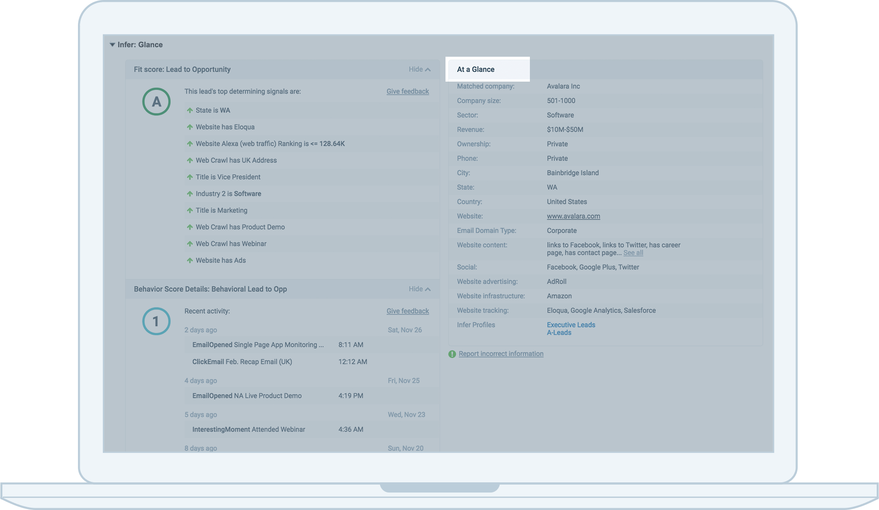Screen dimensions: 879x510
Task: Click Eloqua, Google Analytics, Salesforce tracking value
Action: 601,310
